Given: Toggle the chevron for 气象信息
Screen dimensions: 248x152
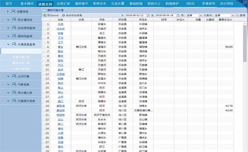Looking at the screenshot, I should click(x=8, y=85).
